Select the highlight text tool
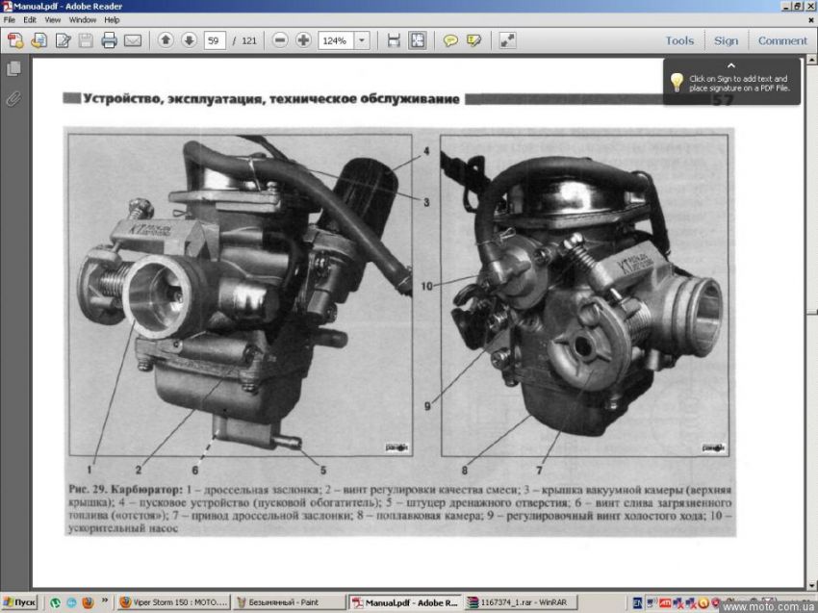This screenshot has height=613, width=818. coord(473,40)
